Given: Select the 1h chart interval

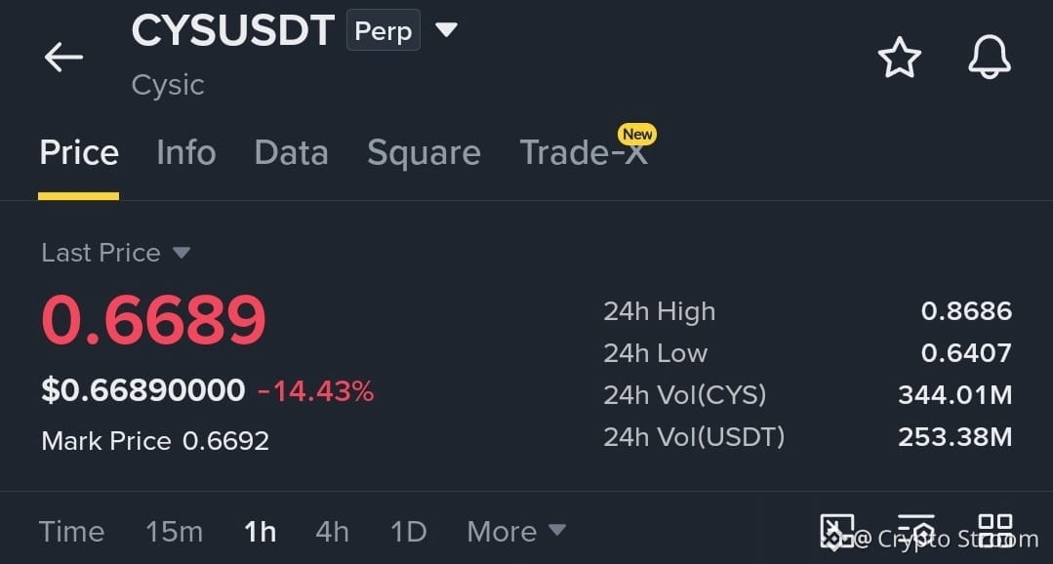Looking at the screenshot, I should [260, 532].
